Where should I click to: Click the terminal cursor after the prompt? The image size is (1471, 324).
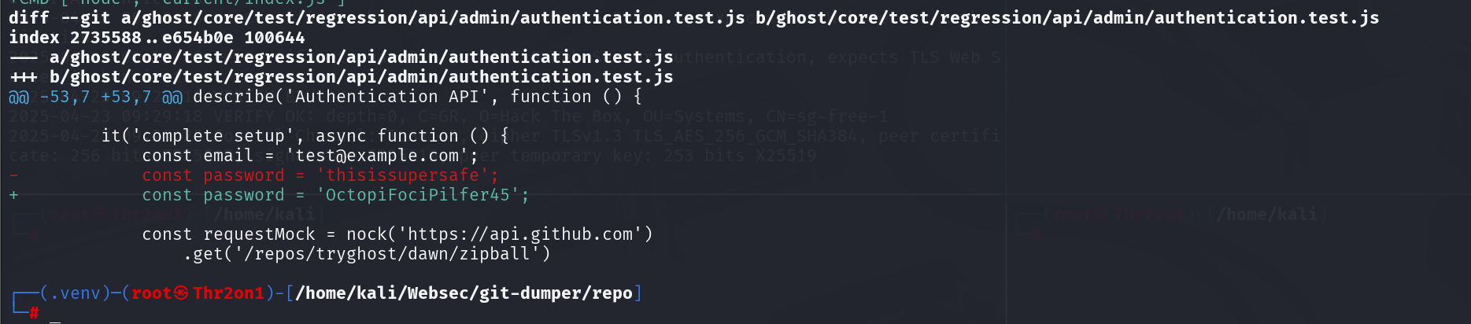pos(55,318)
